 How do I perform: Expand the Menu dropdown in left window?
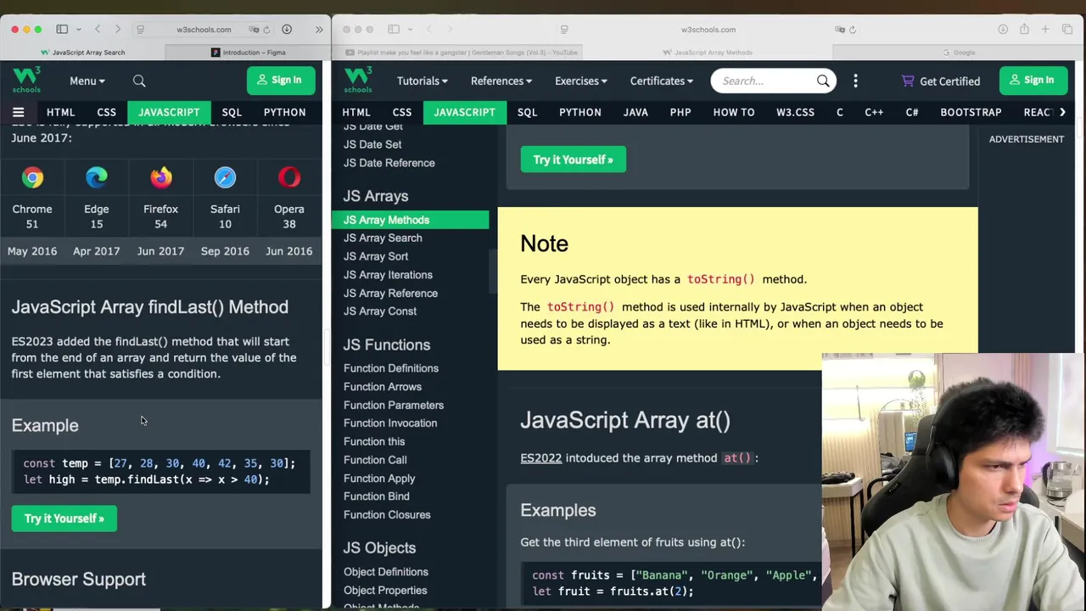click(87, 81)
